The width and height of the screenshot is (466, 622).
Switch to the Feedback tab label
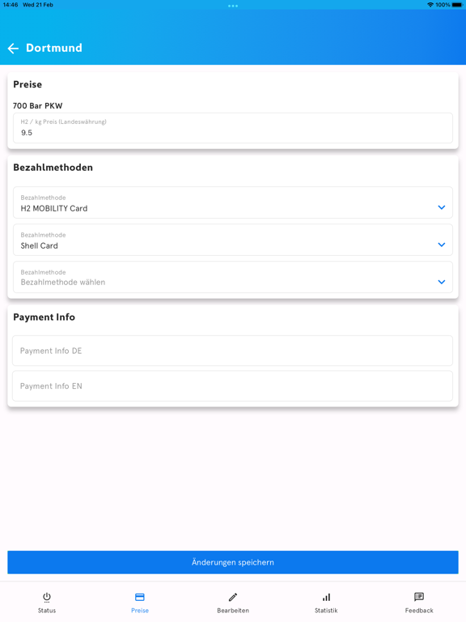click(419, 611)
